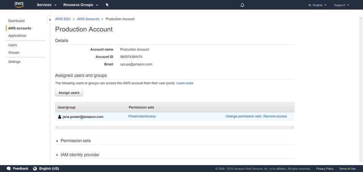Screen dimensions: 363x172
Task: Expand the Permission sets section
Action: tap(75, 141)
